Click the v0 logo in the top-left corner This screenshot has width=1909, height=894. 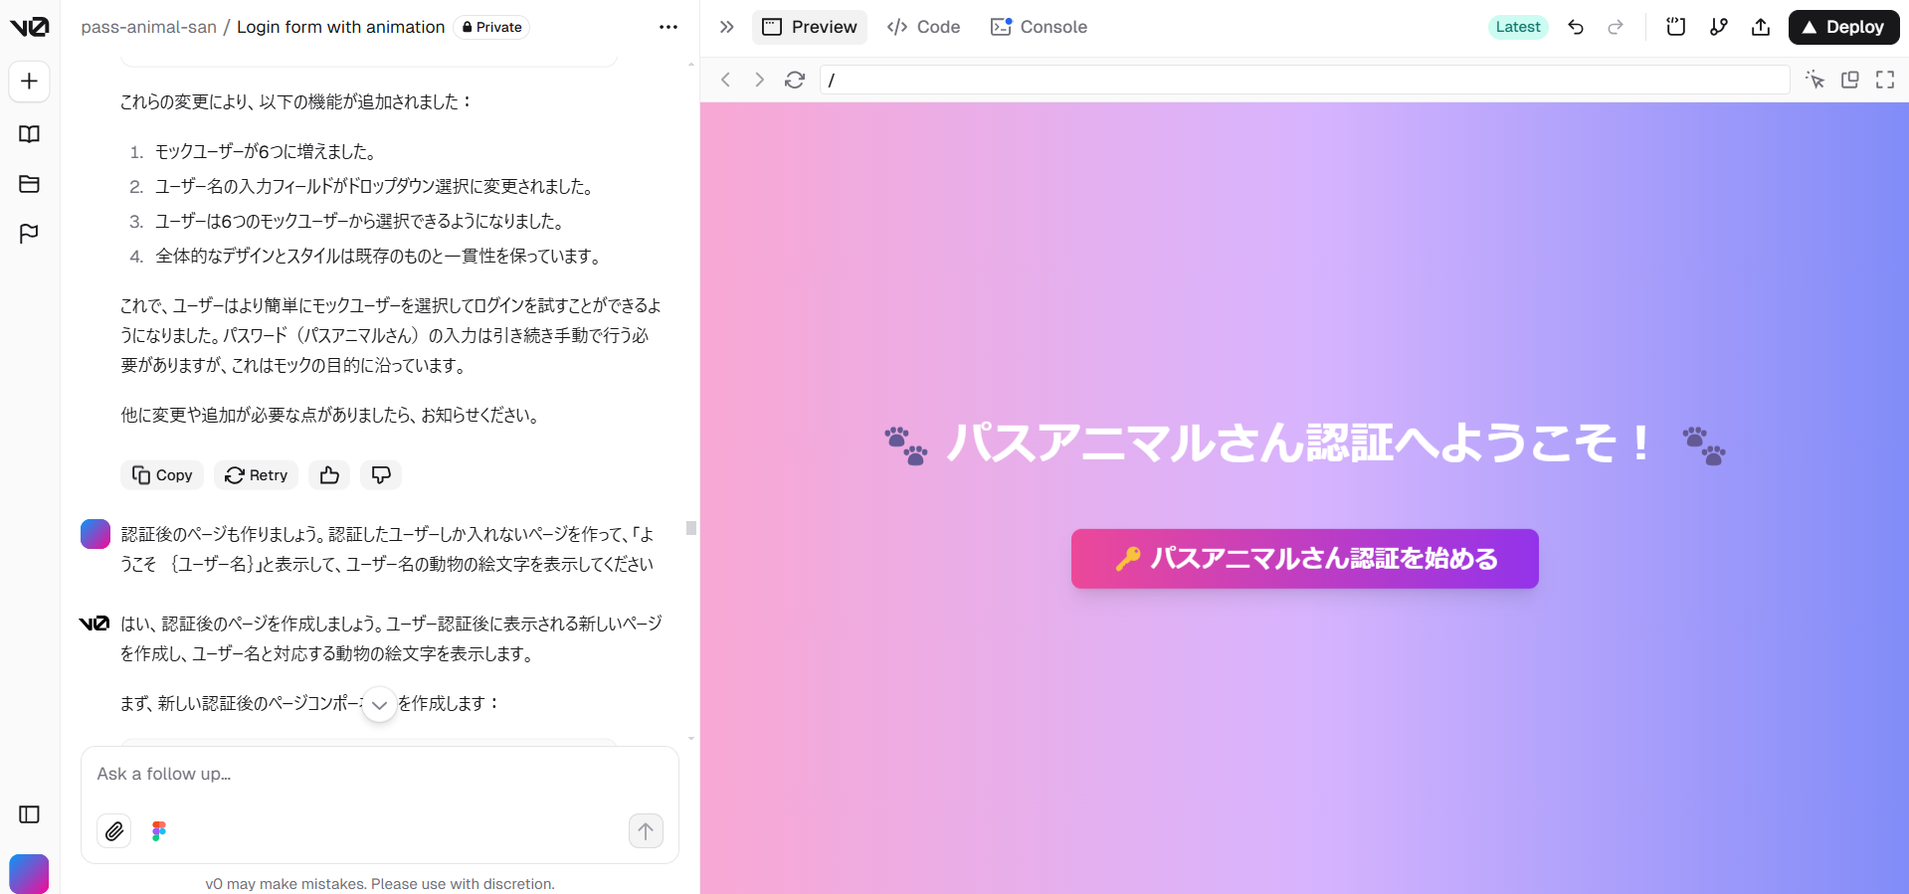29,27
